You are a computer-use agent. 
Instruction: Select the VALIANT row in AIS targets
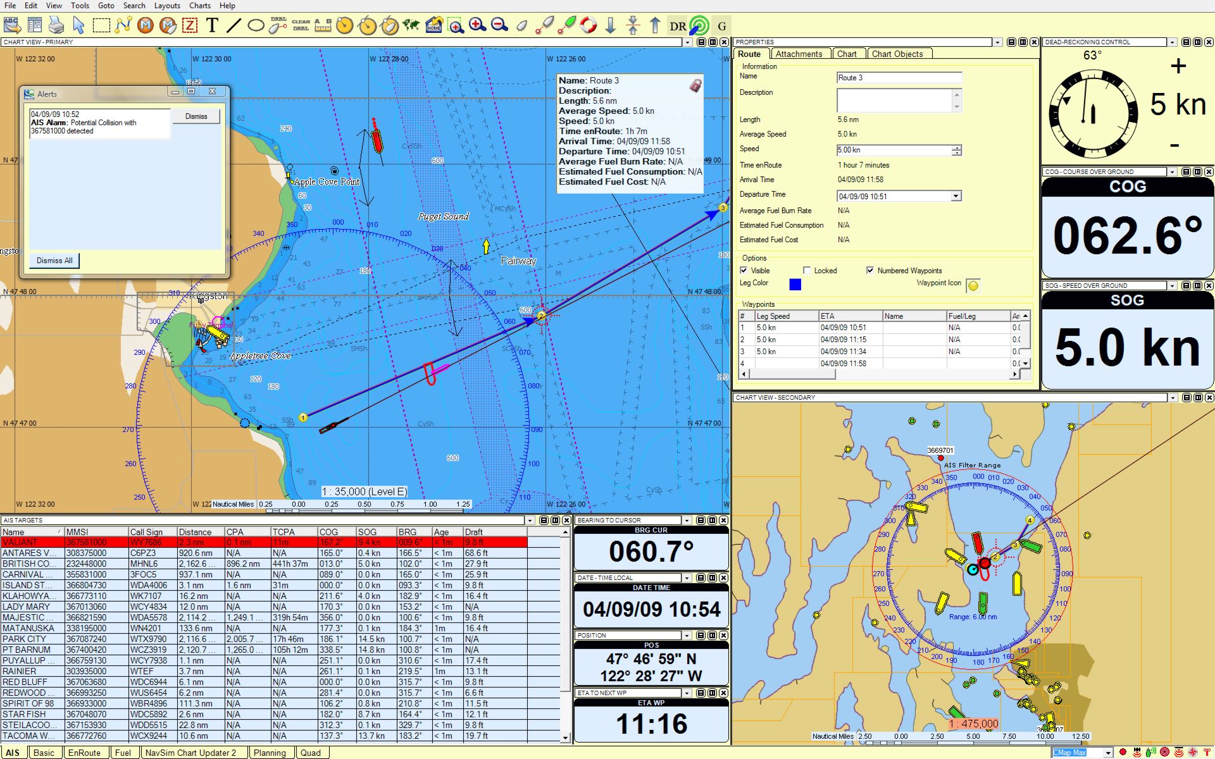pyautogui.click(x=264, y=542)
